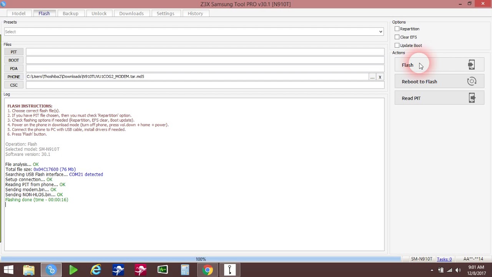This screenshot has height=277, width=492.
Task: Click the network signal tray icon
Action: coord(449,270)
